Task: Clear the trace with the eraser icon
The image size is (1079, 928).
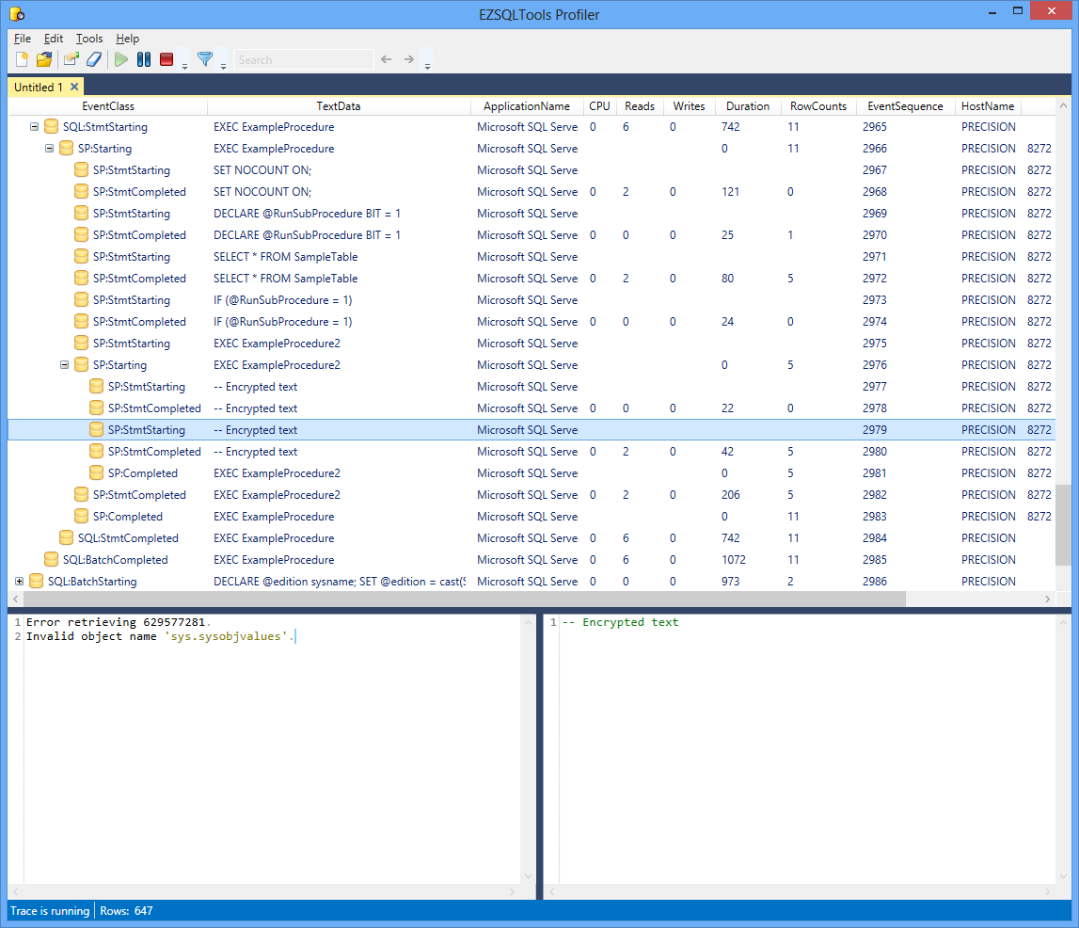Action: coord(94,60)
